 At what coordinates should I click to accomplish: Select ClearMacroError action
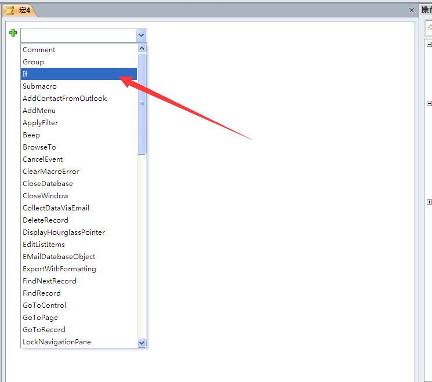coord(78,172)
